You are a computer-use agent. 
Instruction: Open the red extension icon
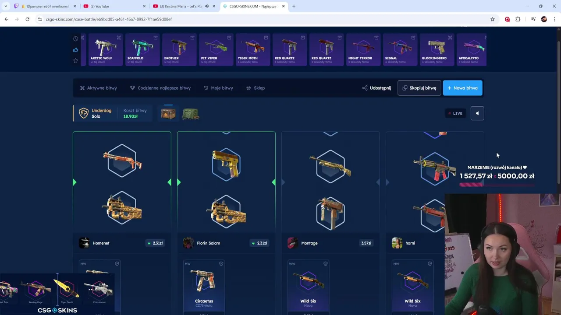tap(507, 19)
